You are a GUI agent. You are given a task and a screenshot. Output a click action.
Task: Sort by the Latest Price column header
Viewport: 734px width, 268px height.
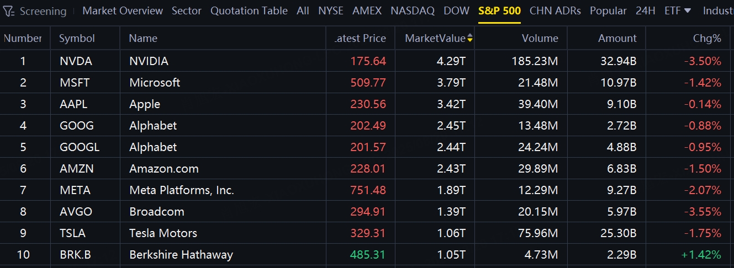(x=361, y=38)
